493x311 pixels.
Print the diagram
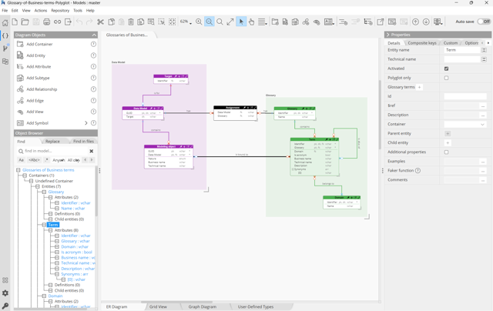tap(46, 22)
